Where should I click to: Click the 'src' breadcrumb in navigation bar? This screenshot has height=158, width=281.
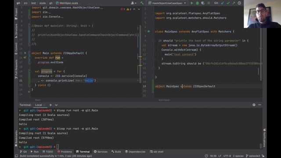[x=25, y=3]
